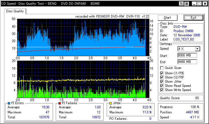Click the copy to clipboard icon in title bar
This screenshot has height=124, width=209.
point(181,4)
